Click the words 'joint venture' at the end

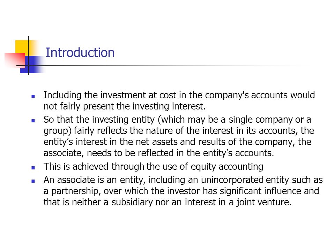263,202
